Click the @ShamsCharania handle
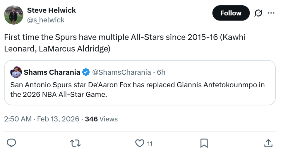Screen dimensions: 281x150 tap(122, 72)
